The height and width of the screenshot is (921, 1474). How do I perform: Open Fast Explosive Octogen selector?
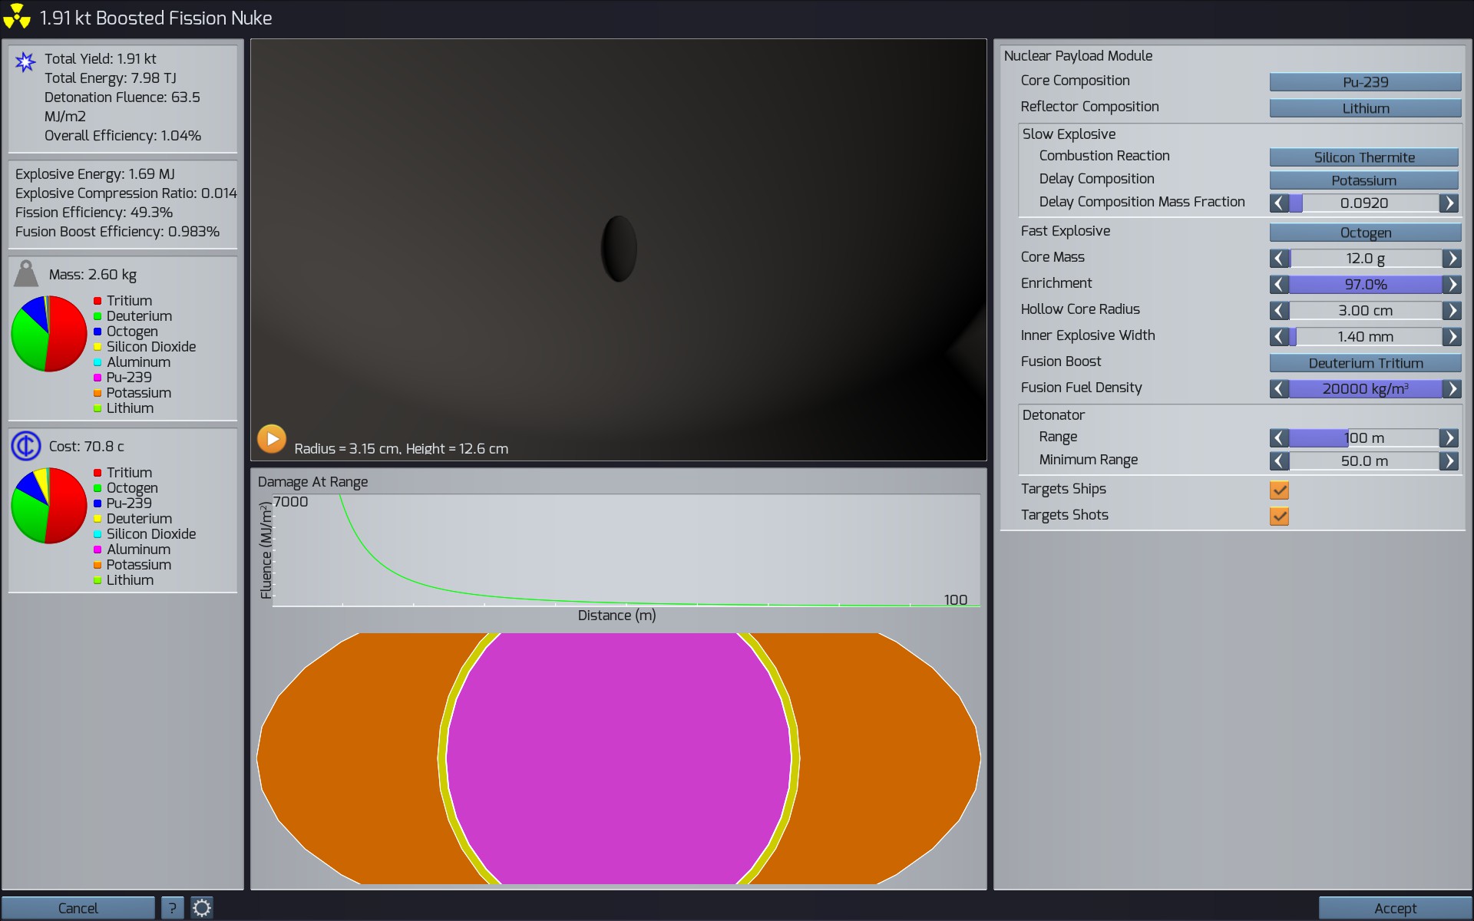[x=1364, y=233]
